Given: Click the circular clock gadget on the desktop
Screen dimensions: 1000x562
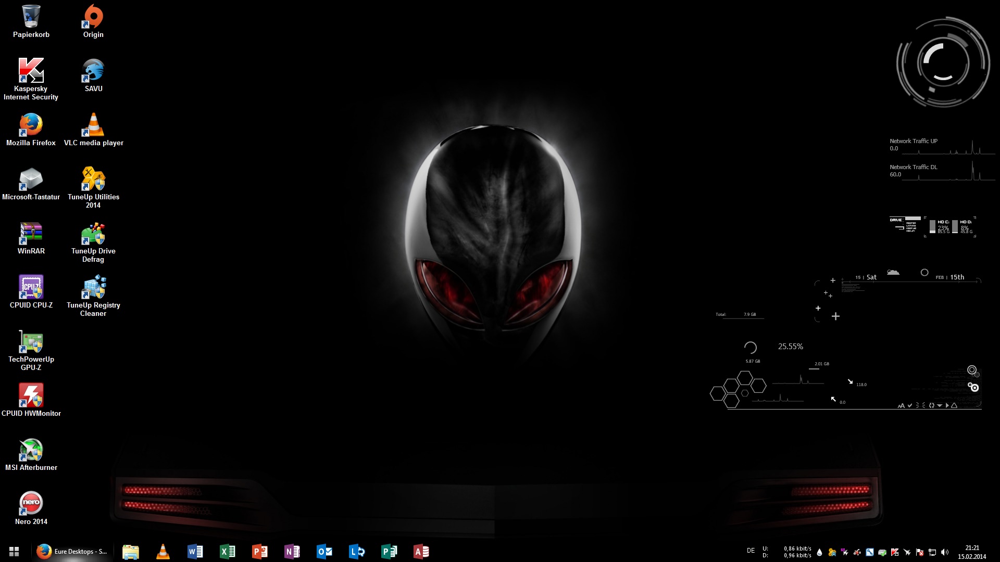Looking at the screenshot, I should 943,62.
